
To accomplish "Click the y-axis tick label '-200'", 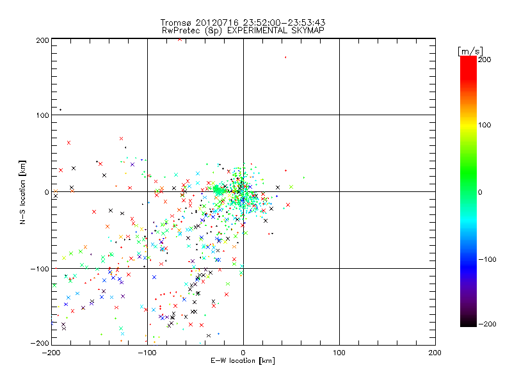I will point(40,343).
